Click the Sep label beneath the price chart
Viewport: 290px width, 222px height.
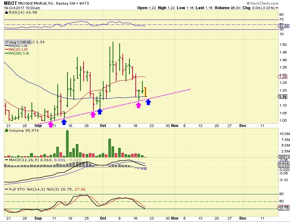coord(38,126)
